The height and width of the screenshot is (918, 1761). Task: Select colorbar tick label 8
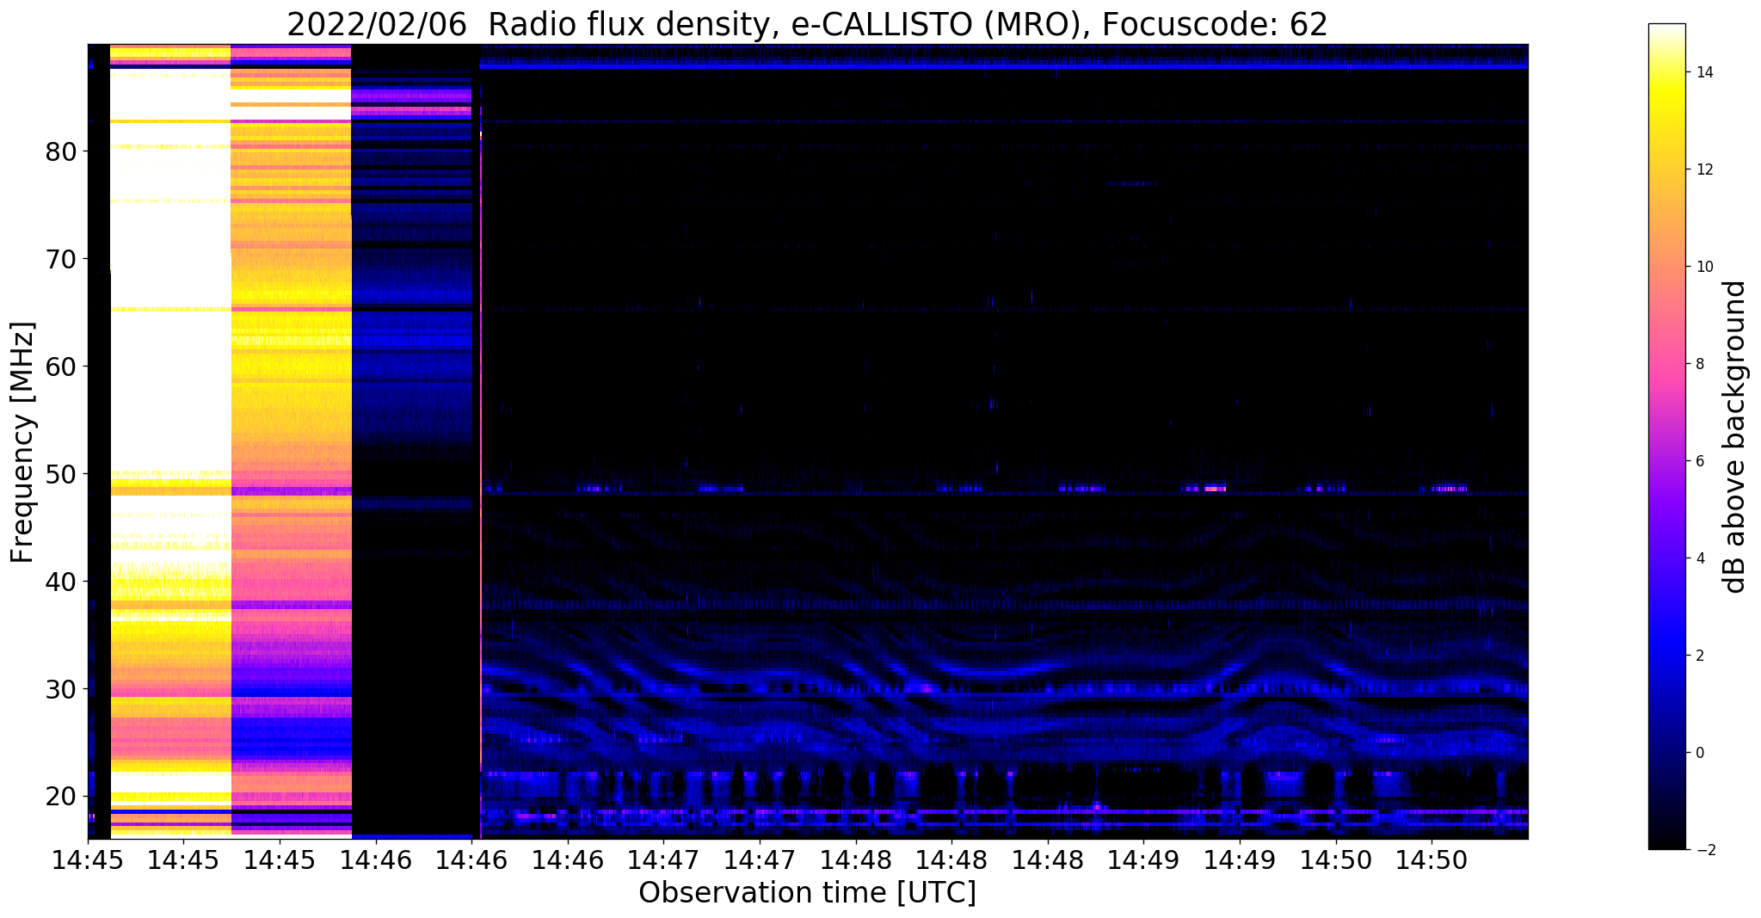[1700, 364]
